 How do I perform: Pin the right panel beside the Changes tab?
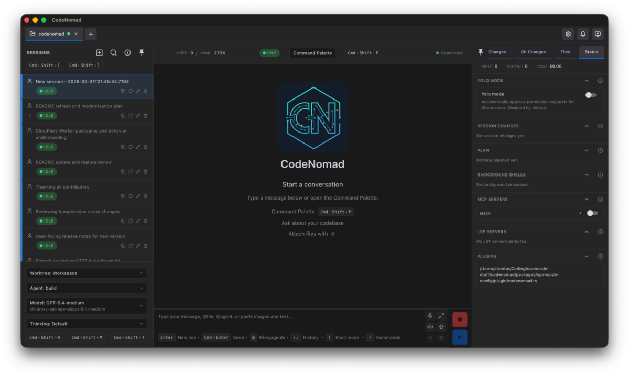pos(481,52)
